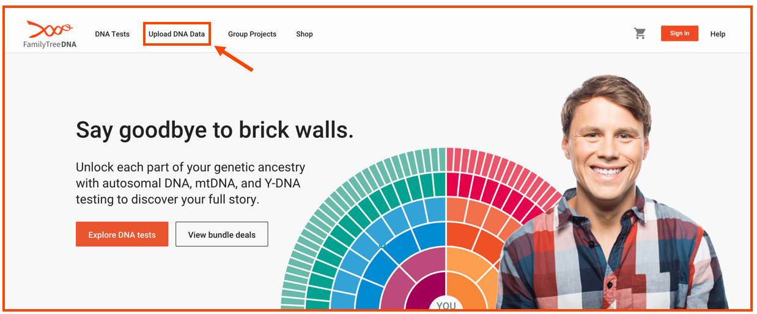Select Upload DNA Data in navigation
Viewport: 757px width, 314px height.
click(177, 34)
